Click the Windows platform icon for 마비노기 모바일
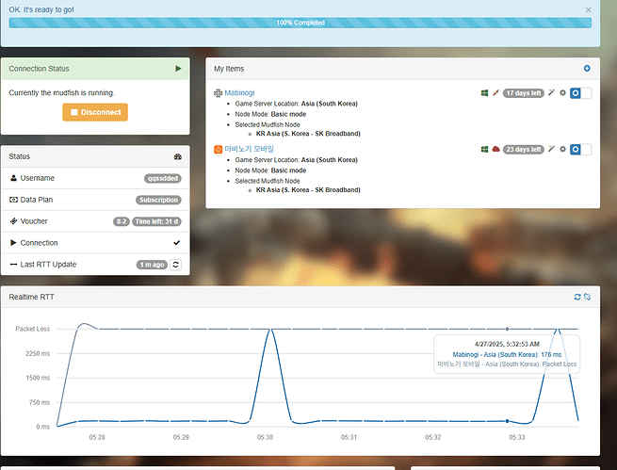 [x=484, y=149]
